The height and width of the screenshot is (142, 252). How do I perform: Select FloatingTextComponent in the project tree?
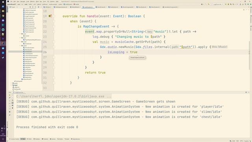point(31,14)
